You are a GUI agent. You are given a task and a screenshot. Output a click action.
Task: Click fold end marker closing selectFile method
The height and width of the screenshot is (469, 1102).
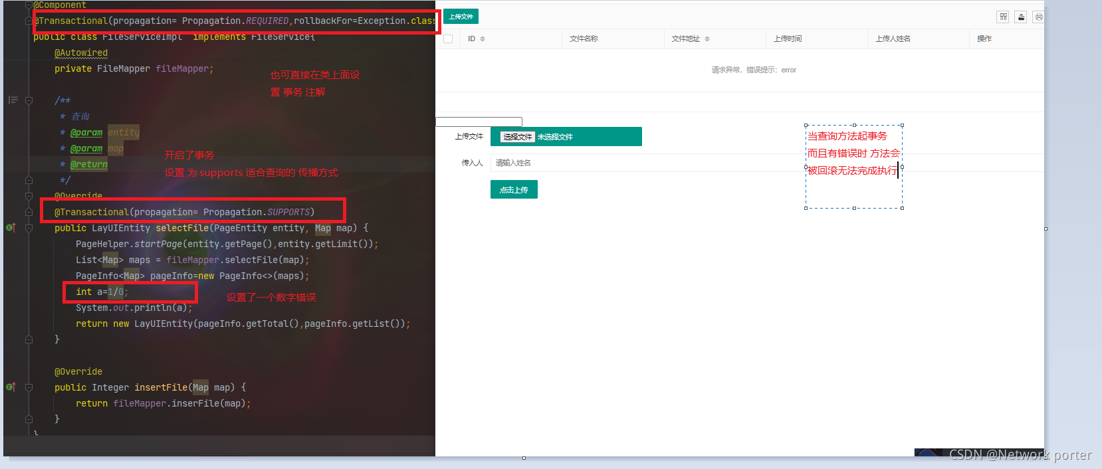pos(29,339)
